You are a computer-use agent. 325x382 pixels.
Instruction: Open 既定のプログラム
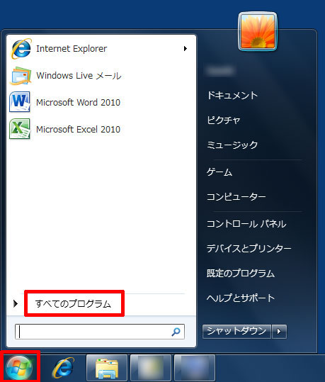[x=241, y=273]
